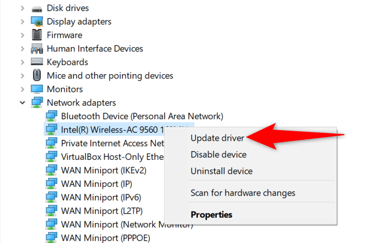Click the Disk drives icon

coord(37,8)
